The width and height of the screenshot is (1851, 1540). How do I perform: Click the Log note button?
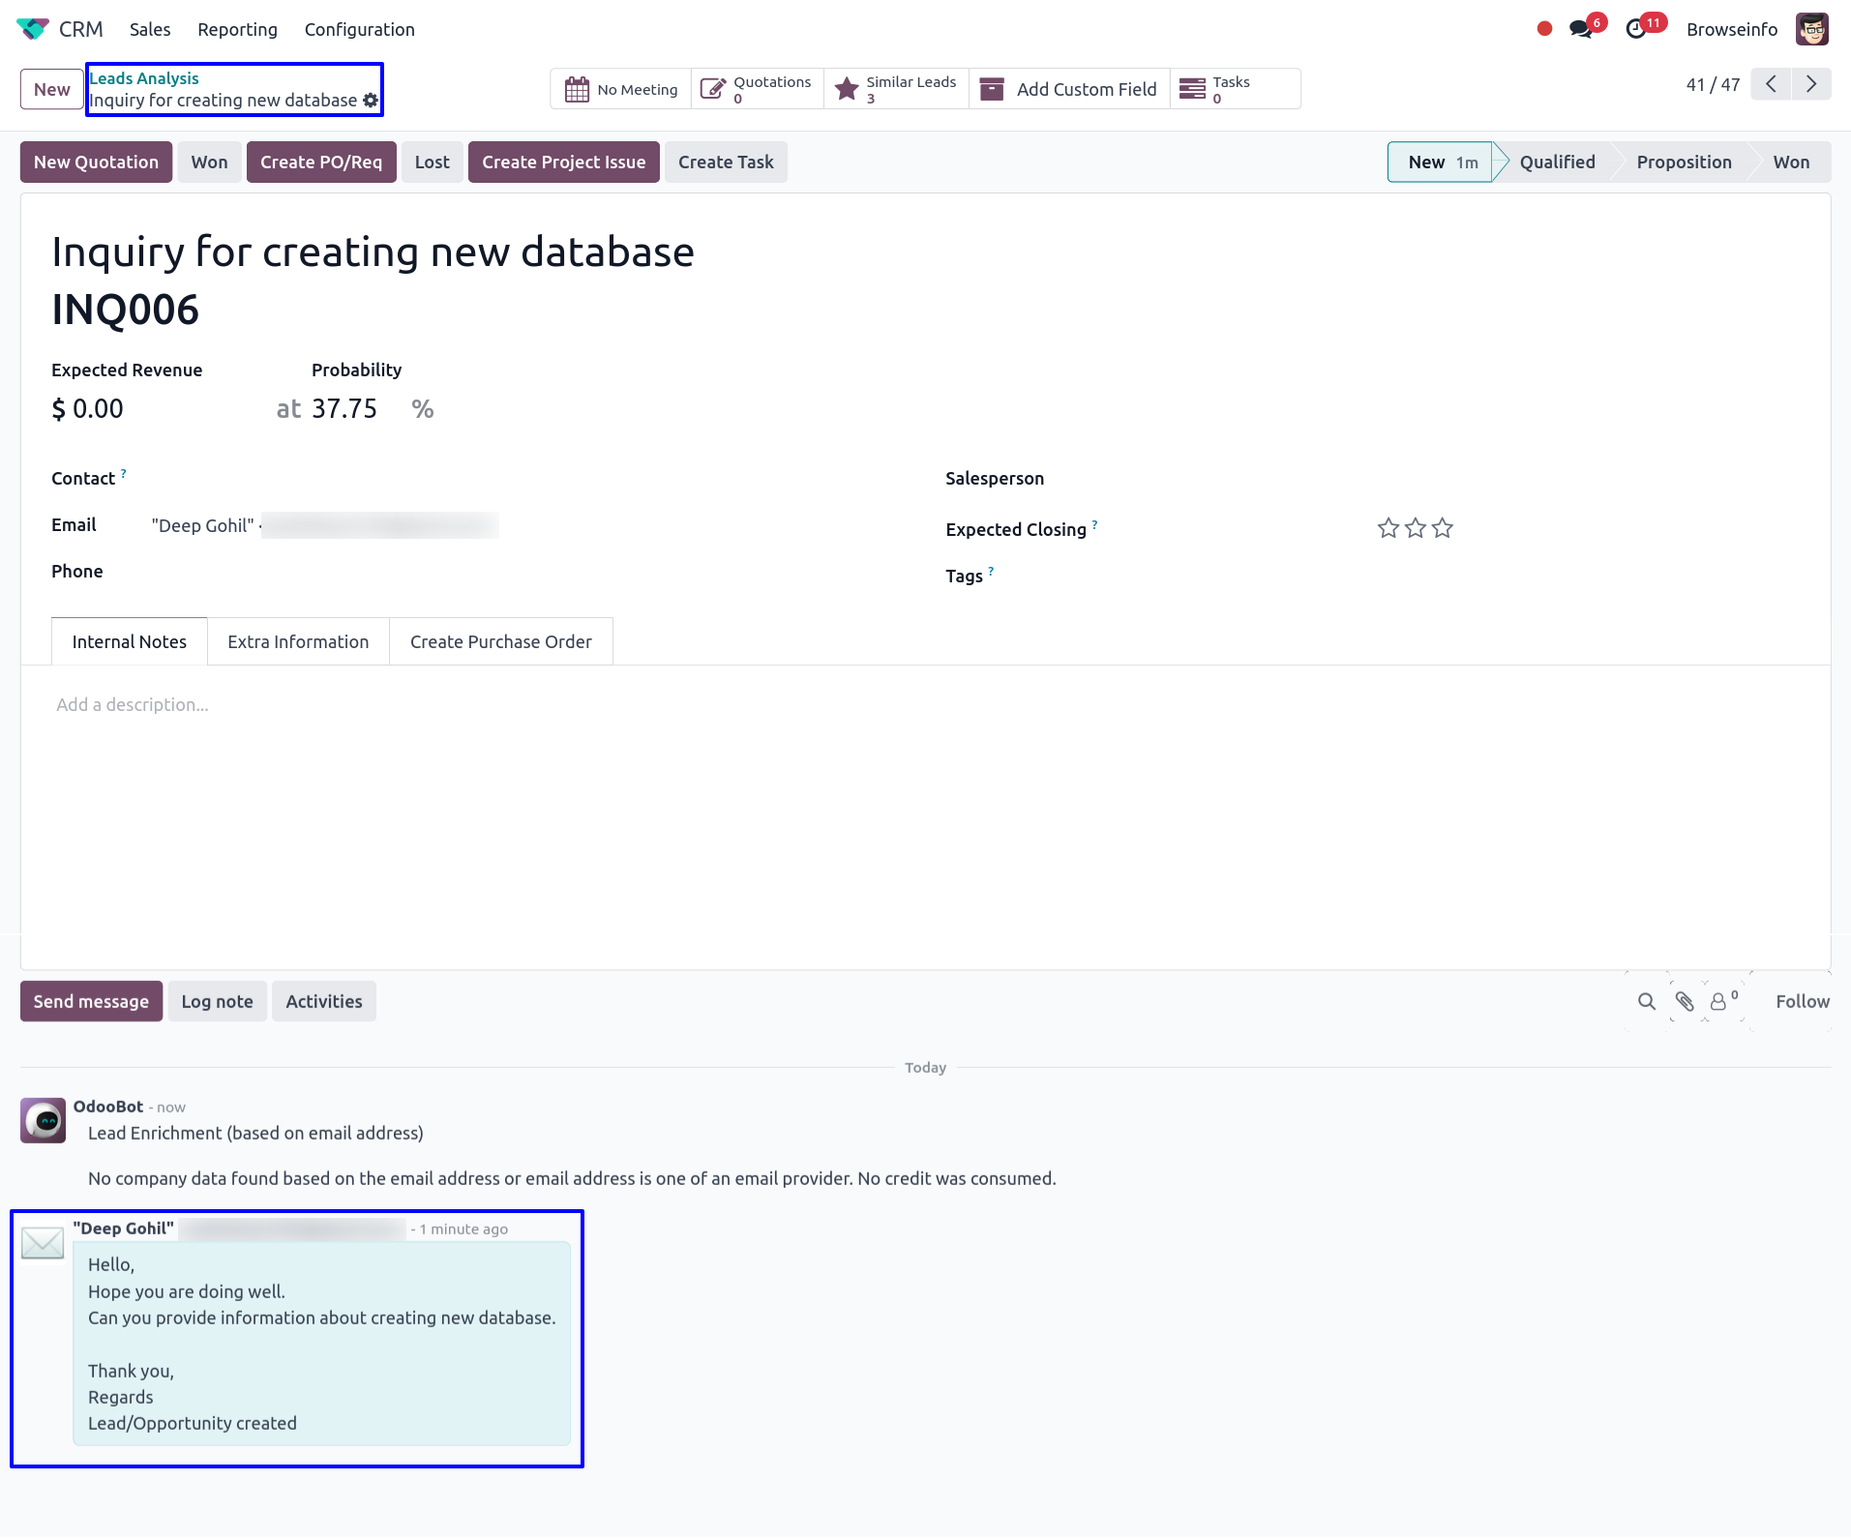pos(218,1001)
